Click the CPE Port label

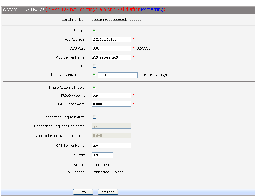[x=78, y=155]
